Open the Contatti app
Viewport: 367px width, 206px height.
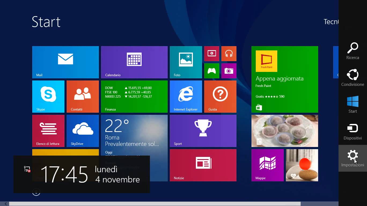coord(82,96)
